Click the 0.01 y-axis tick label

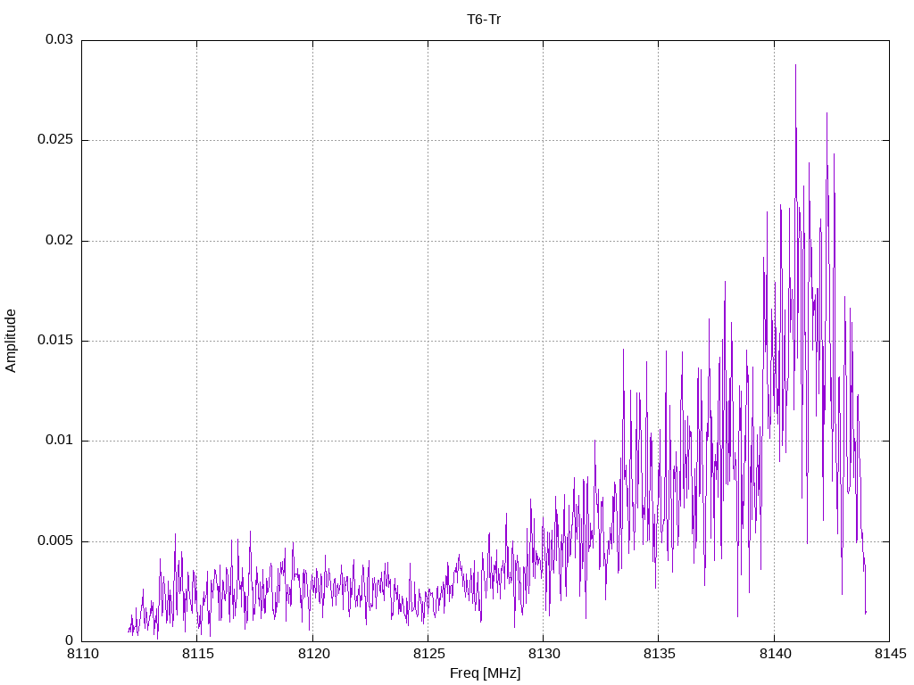click(x=60, y=441)
